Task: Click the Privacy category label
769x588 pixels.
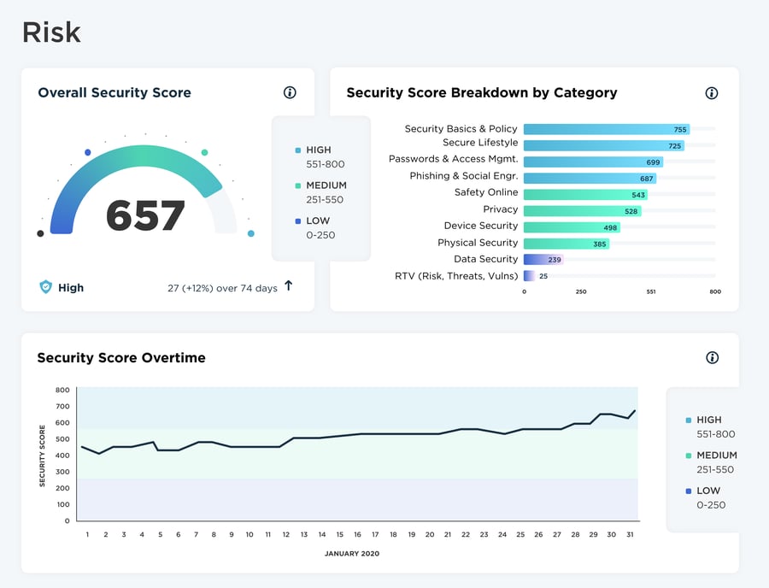Action: point(500,209)
